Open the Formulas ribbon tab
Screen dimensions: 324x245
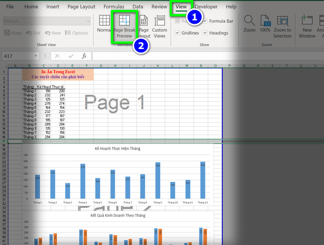[114, 6]
